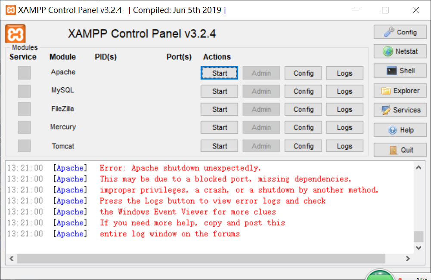
Task: Start the Apache module
Action: coord(219,73)
